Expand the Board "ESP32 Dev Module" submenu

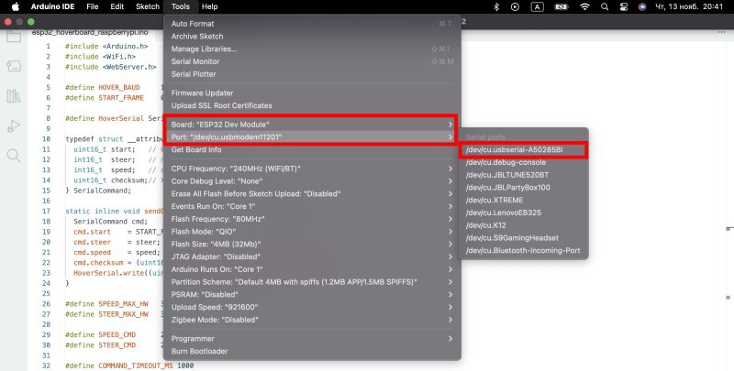(x=312, y=125)
